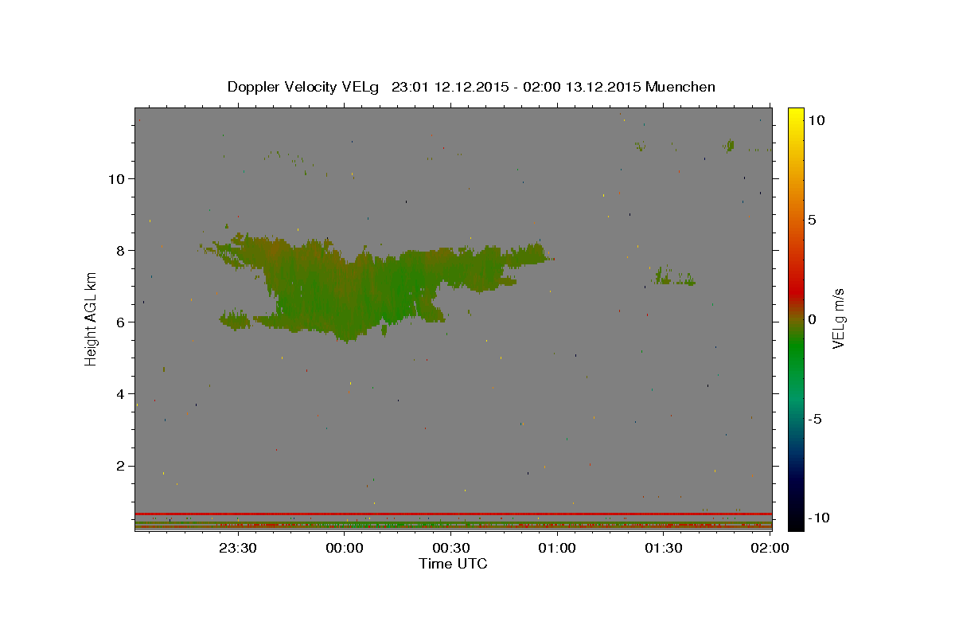Click the height tick label 6
Image resolution: width=955 pixels, height=637 pixels.
pos(121,322)
